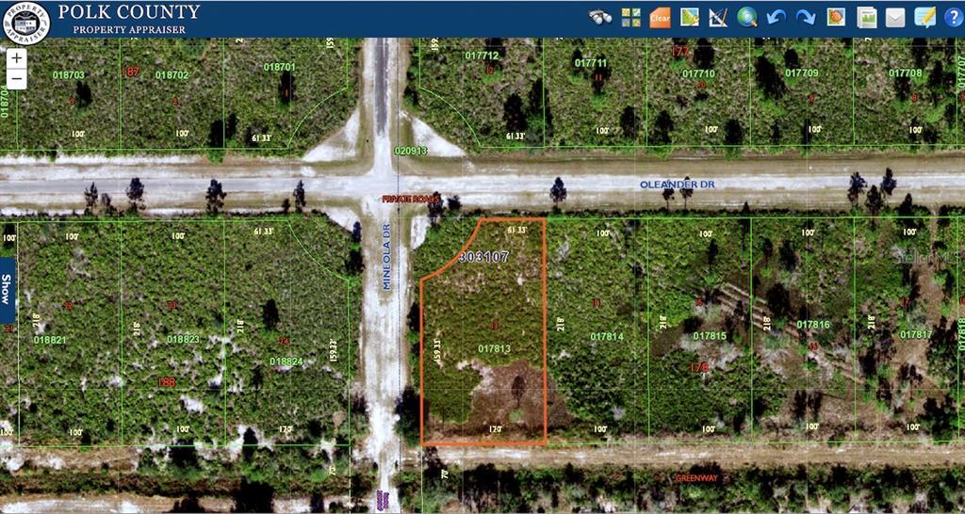Zoom out with the minus button
Screen dimensions: 965x514
(17, 79)
